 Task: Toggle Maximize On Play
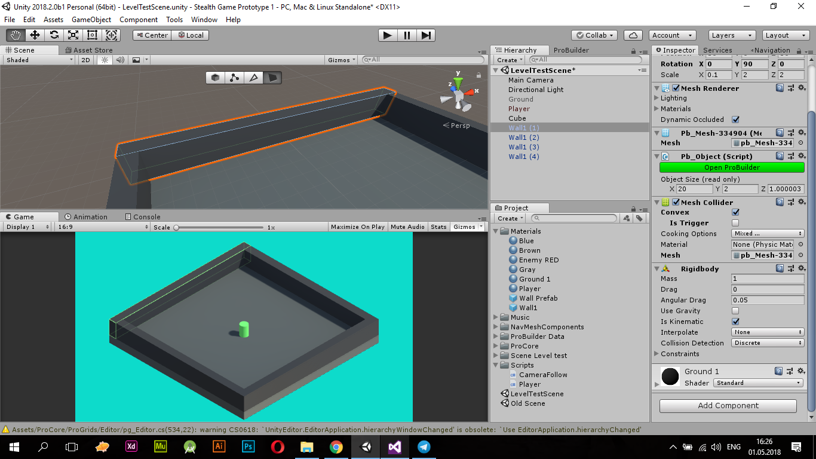[358, 227]
